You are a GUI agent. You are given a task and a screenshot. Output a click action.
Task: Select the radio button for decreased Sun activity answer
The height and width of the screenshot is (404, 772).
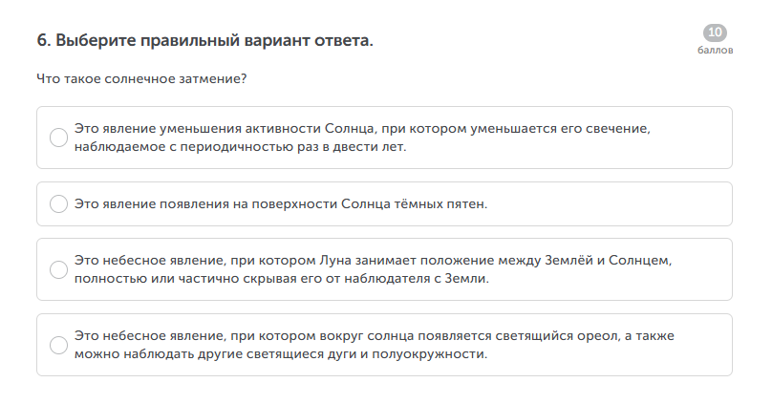click(x=58, y=138)
